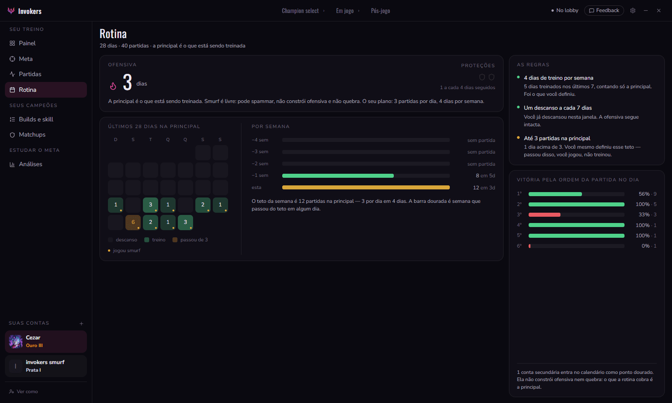Add an account with the plus icon
Screen dimensions: 672x403
(82, 323)
